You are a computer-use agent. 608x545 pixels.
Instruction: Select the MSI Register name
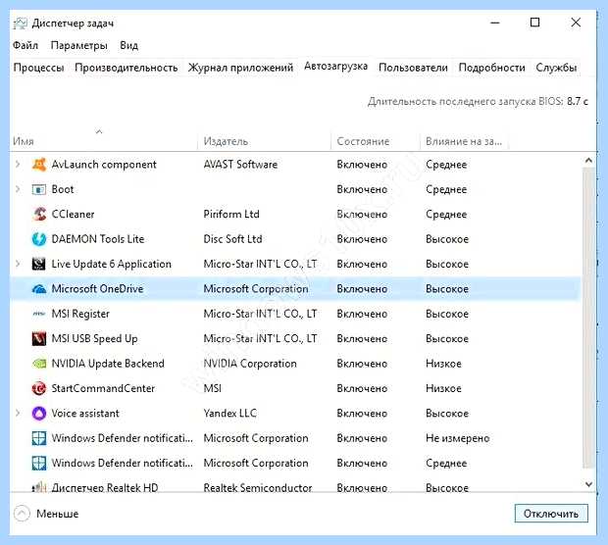click(x=80, y=314)
